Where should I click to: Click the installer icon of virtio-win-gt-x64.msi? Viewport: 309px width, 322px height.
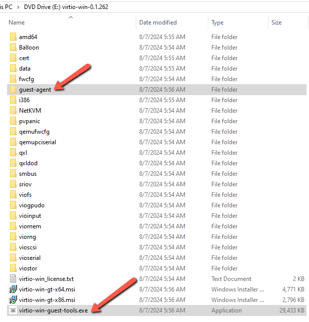[13, 289]
